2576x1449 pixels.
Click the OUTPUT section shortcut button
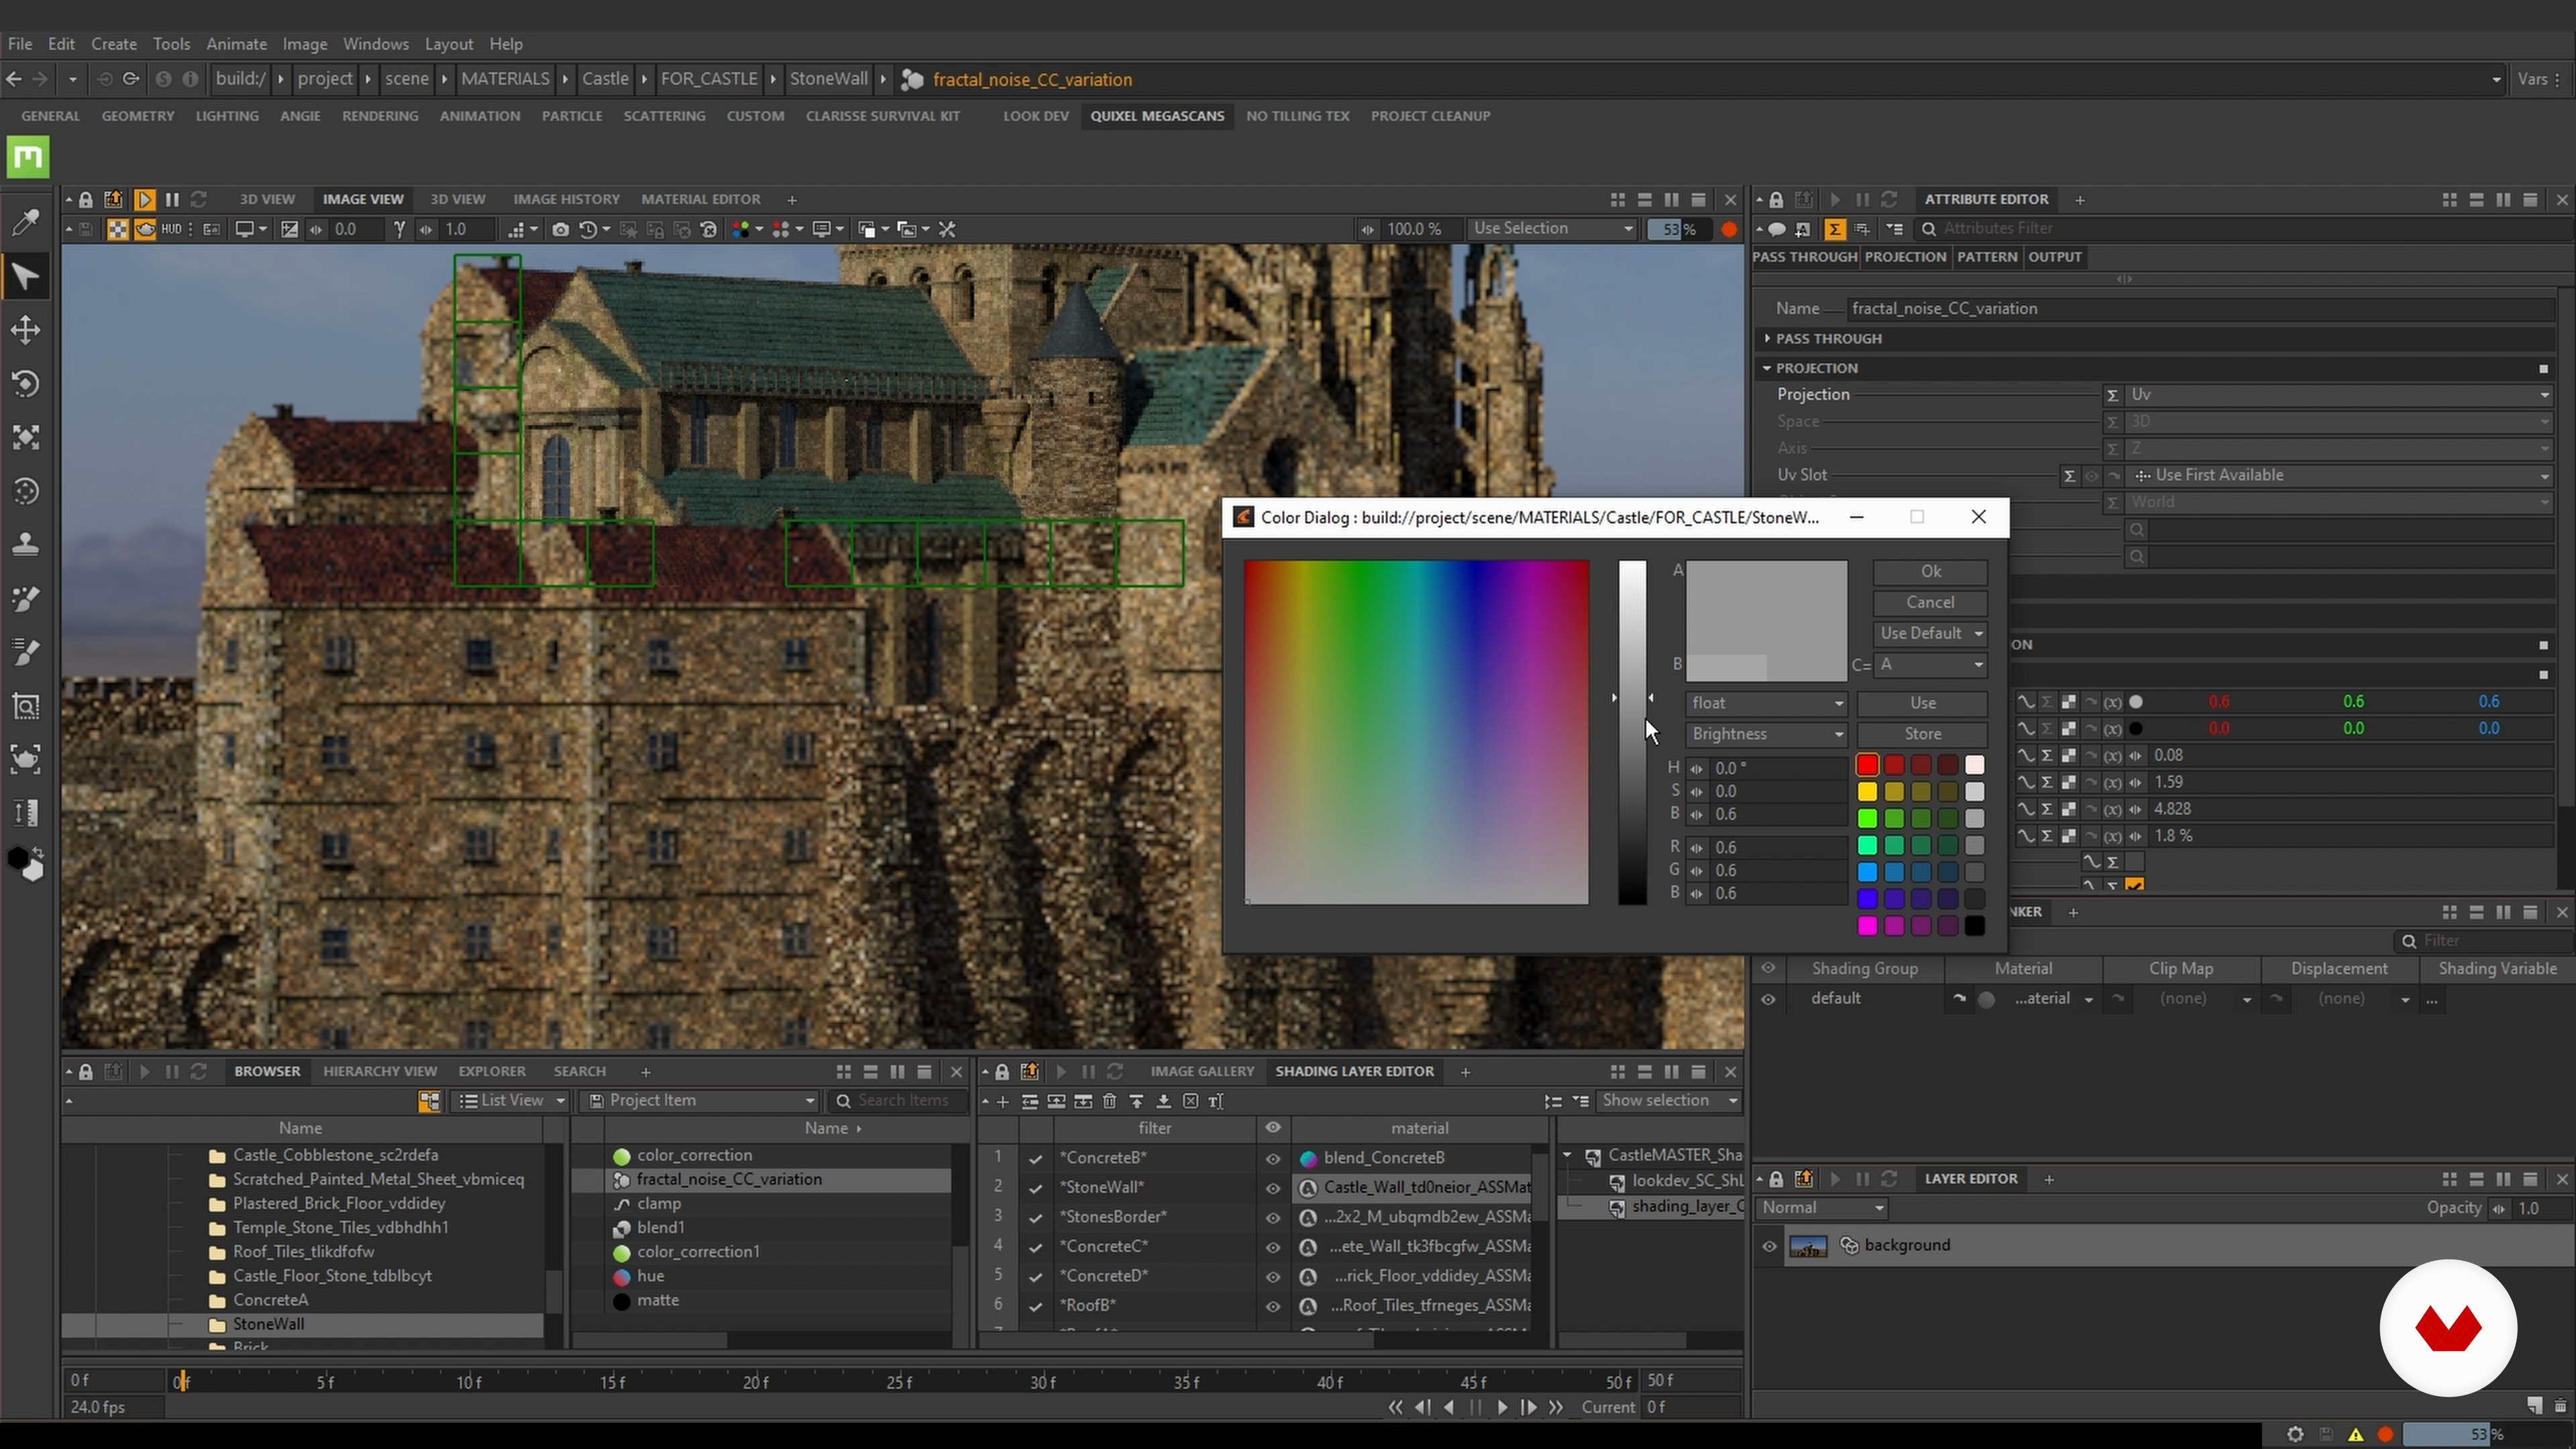[2055, 257]
